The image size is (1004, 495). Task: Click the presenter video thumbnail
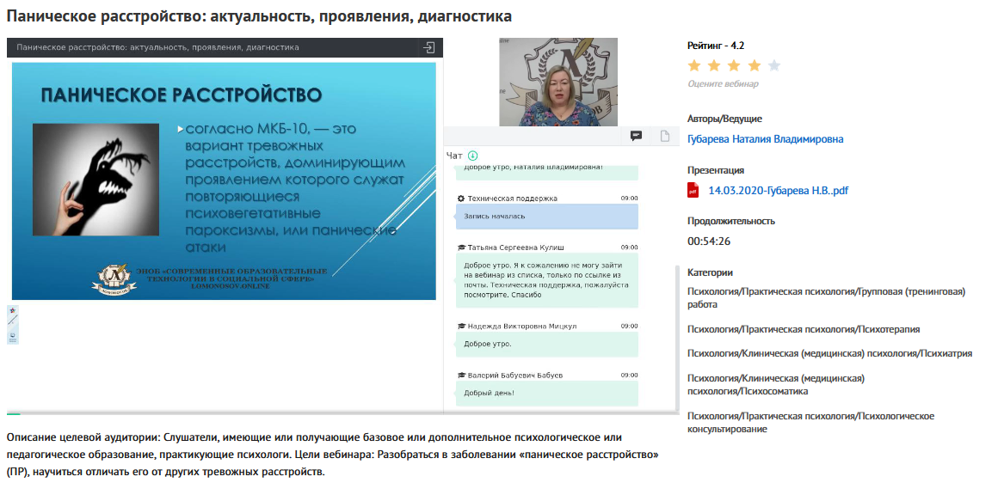[x=557, y=82]
